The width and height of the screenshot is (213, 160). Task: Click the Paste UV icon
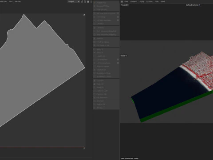coord(95,84)
